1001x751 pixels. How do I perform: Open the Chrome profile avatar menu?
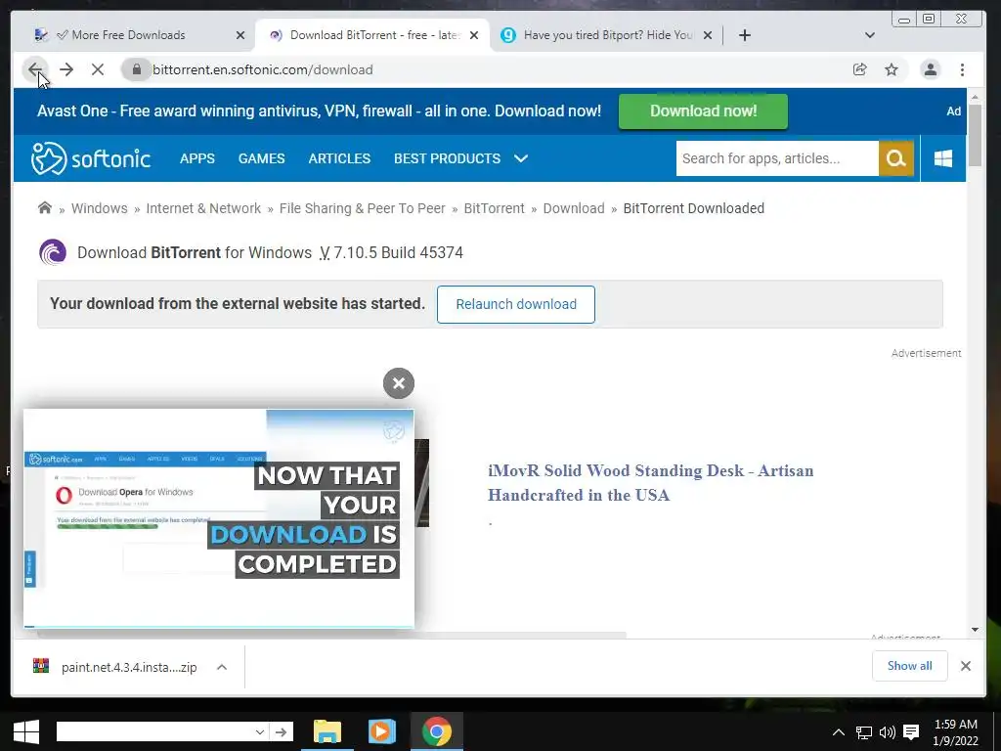click(x=931, y=69)
